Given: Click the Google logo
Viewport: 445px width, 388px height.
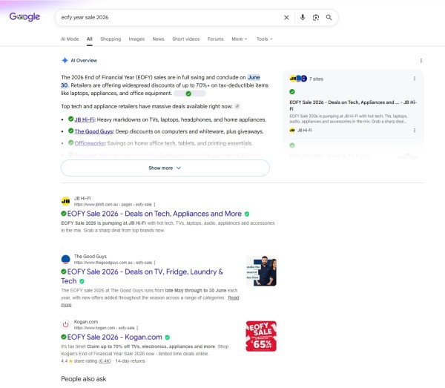Looking at the screenshot, I should (24, 17).
